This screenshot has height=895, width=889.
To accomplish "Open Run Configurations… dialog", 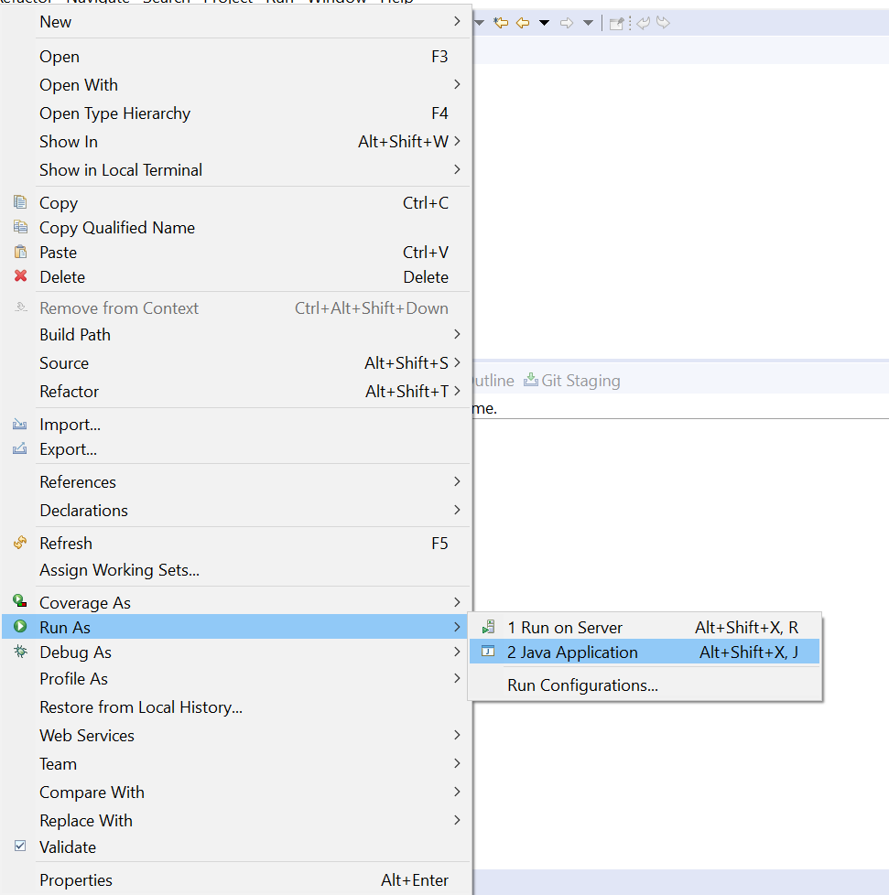I will point(582,685).
